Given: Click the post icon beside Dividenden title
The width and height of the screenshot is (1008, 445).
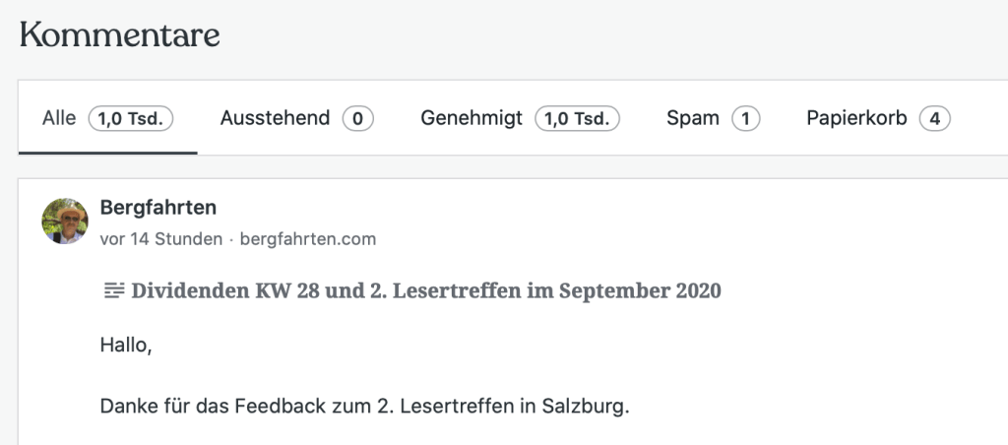Looking at the screenshot, I should (114, 290).
